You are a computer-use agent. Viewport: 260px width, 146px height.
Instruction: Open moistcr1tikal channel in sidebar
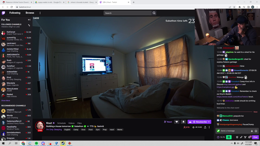coord(16,50)
